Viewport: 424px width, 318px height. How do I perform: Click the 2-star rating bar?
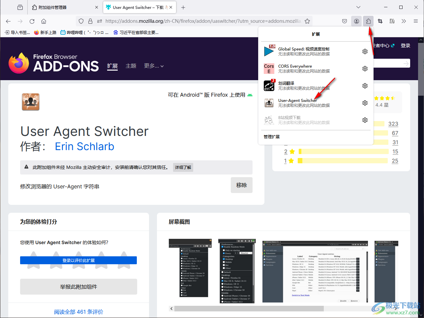click(x=344, y=151)
